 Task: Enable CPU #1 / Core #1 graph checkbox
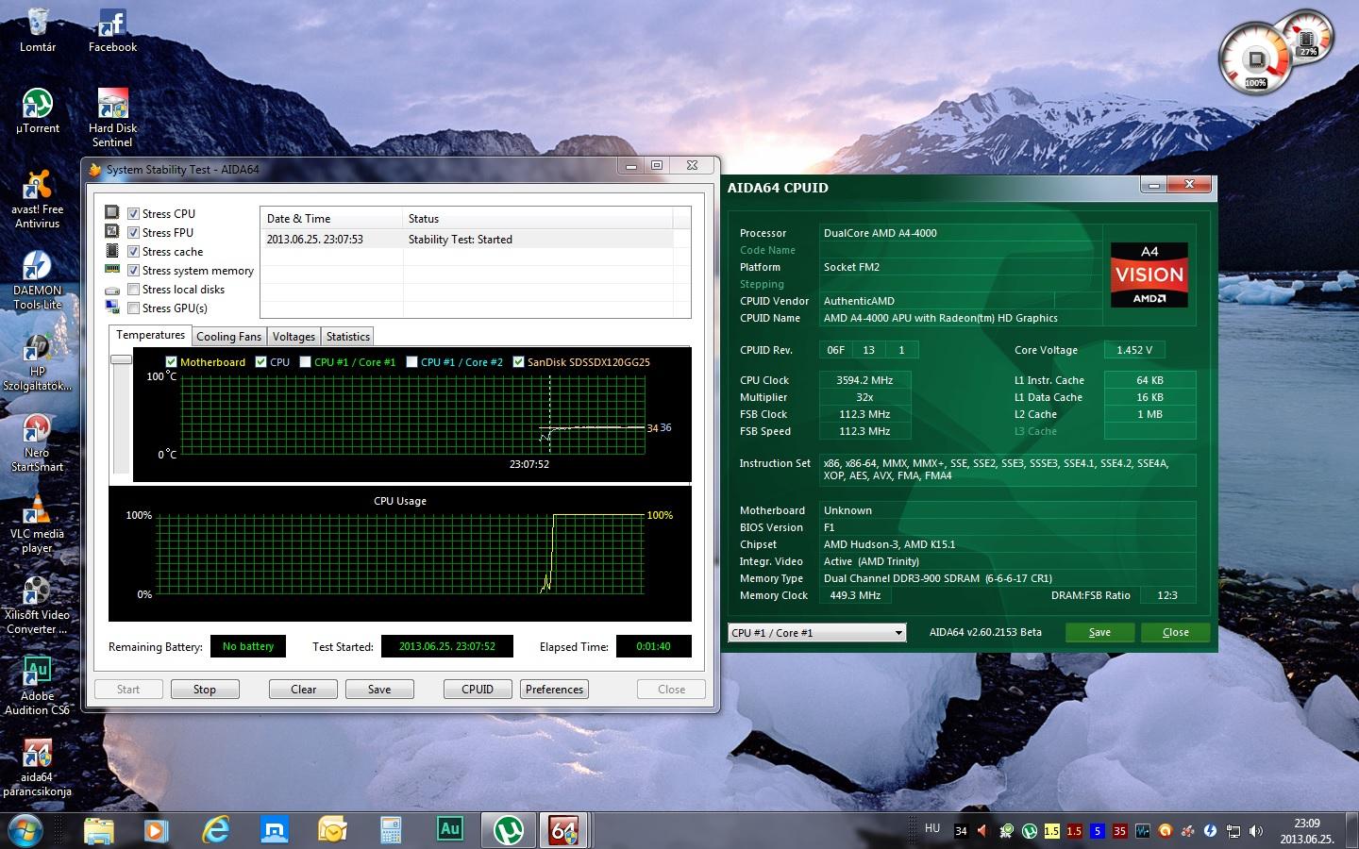(x=305, y=362)
